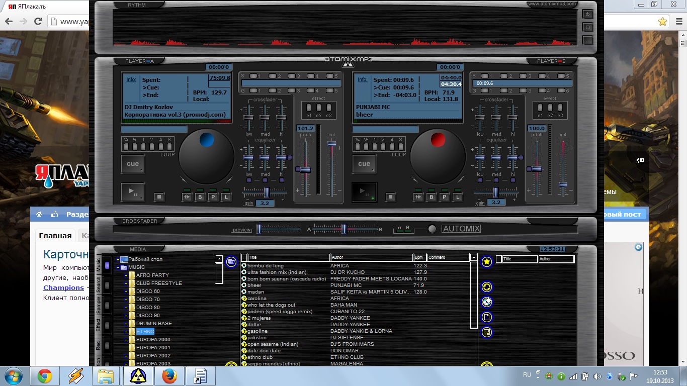This screenshot has width=687, height=386.
Task: Click the blue jog wheel on Player A
Action: pos(206,157)
